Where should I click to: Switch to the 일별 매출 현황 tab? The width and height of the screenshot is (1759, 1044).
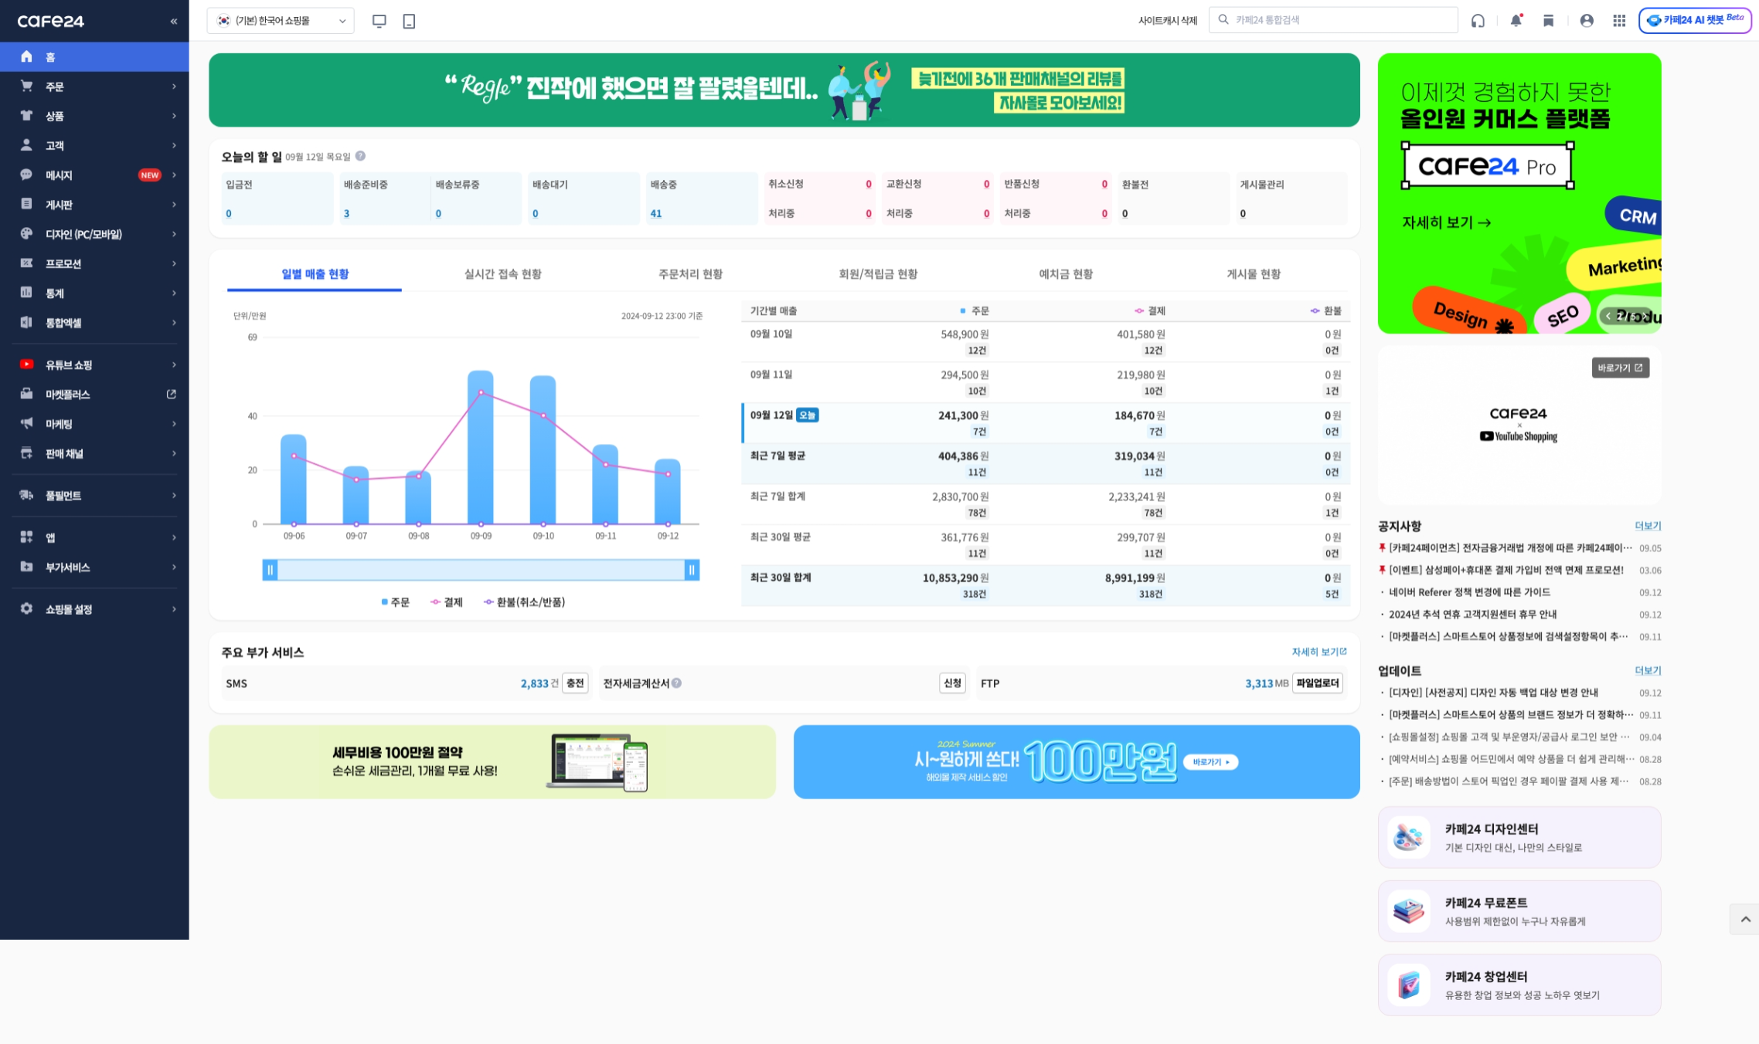coord(315,274)
